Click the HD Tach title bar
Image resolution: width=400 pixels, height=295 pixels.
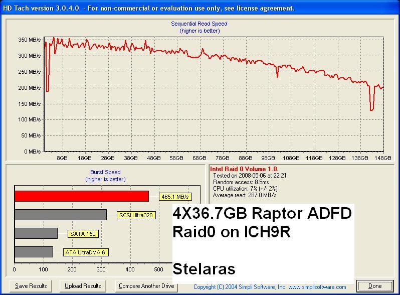point(200,8)
